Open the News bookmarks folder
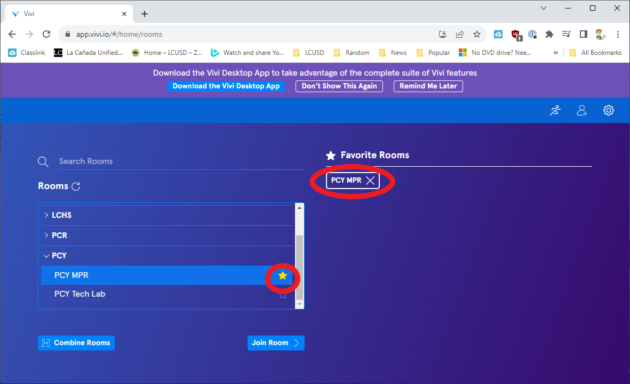Screen dimensions: 630x384 (393, 53)
